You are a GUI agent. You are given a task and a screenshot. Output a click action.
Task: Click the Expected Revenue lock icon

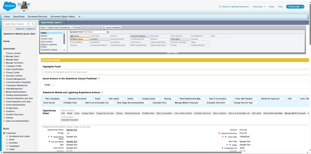pos(219,133)
